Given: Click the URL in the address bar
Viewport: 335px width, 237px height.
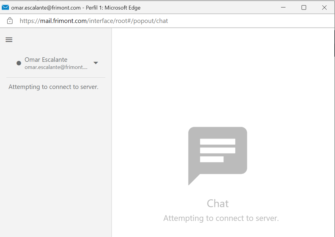Looking at the screenshot, I should [94, 21].
